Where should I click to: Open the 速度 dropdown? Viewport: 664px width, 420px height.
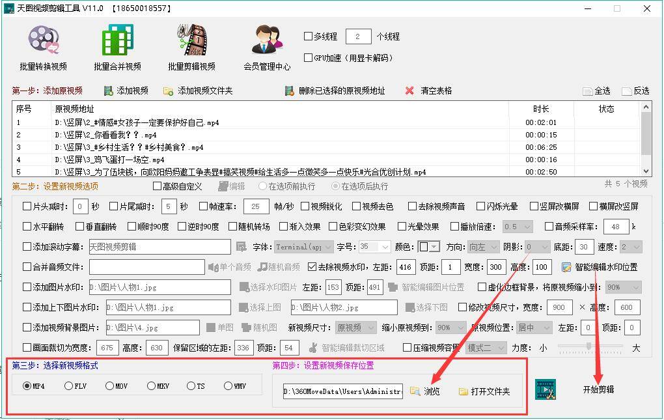pos(631,247)
